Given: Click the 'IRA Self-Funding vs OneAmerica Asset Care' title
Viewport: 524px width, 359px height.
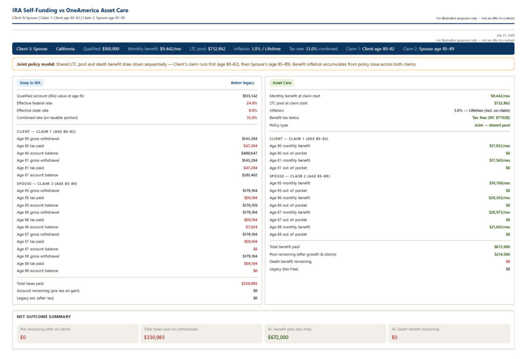Looking at the screenshot, I should pyautogui.click(x=70, y=10).
